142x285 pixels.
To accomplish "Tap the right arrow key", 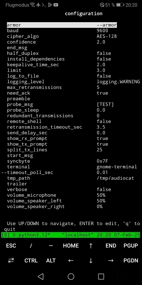I will pos(111,261).
